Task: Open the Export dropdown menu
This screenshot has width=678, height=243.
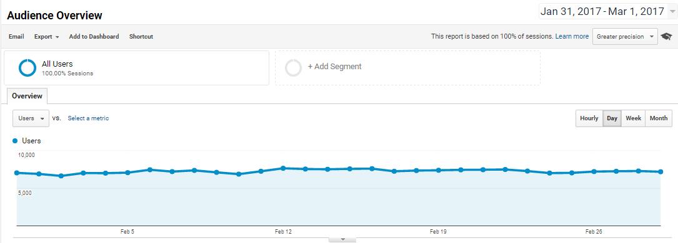Action: click(47, 37)
